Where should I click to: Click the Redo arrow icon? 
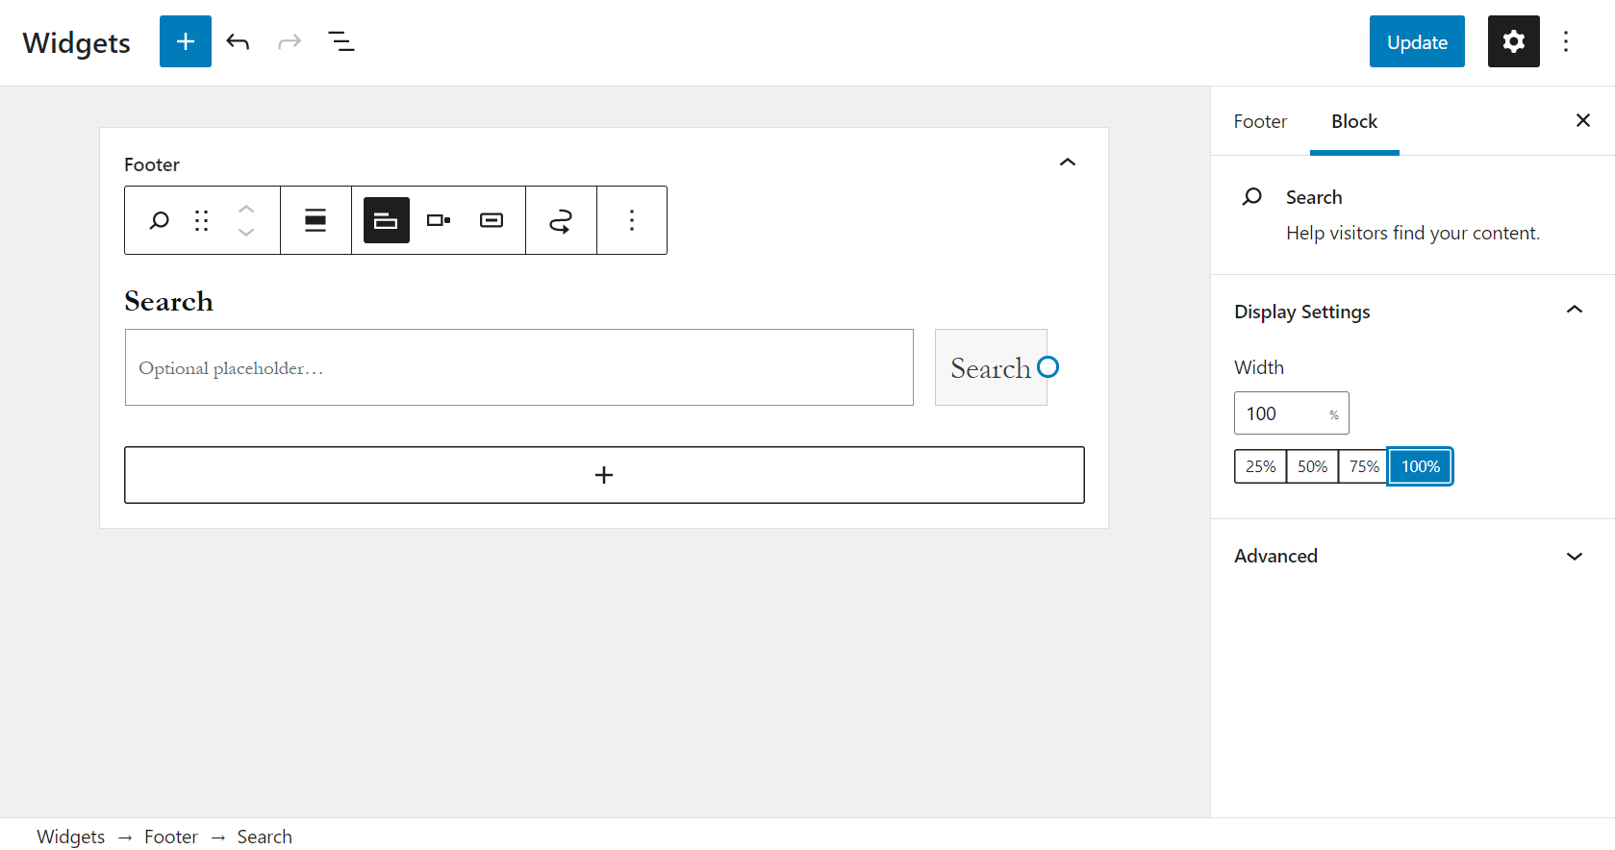click(x=290, y=41)
